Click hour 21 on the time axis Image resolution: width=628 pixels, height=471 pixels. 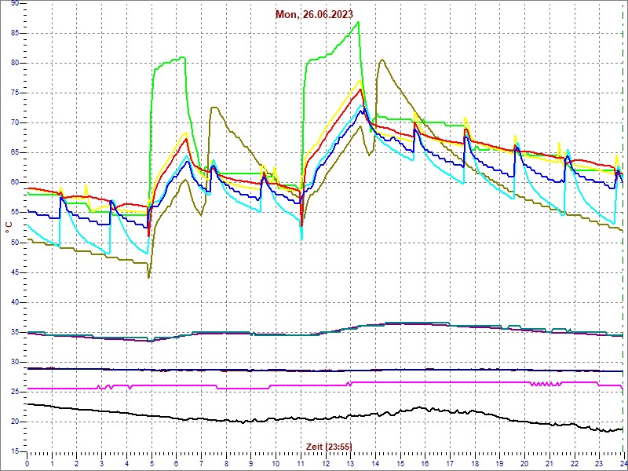[549, 464]
